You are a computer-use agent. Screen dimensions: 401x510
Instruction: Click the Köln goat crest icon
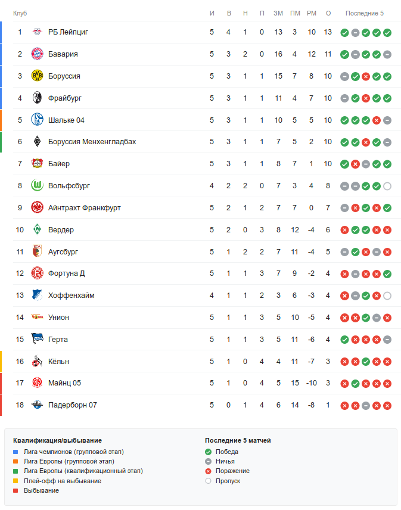(37, 361)
